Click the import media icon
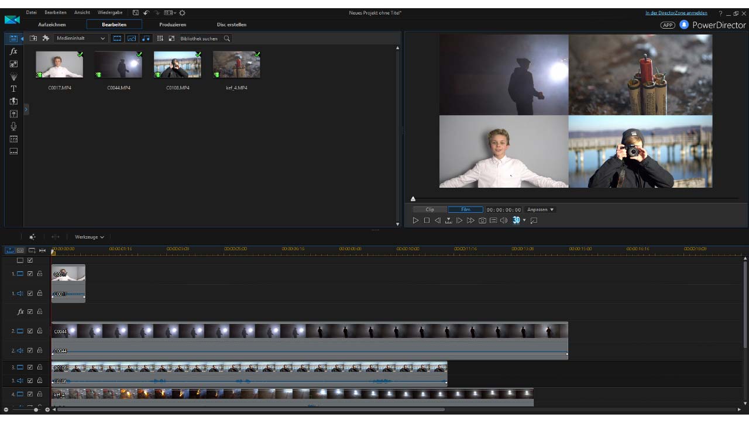Image resolution: width=749 pixels, height=421 pixels. click(33, 39)
